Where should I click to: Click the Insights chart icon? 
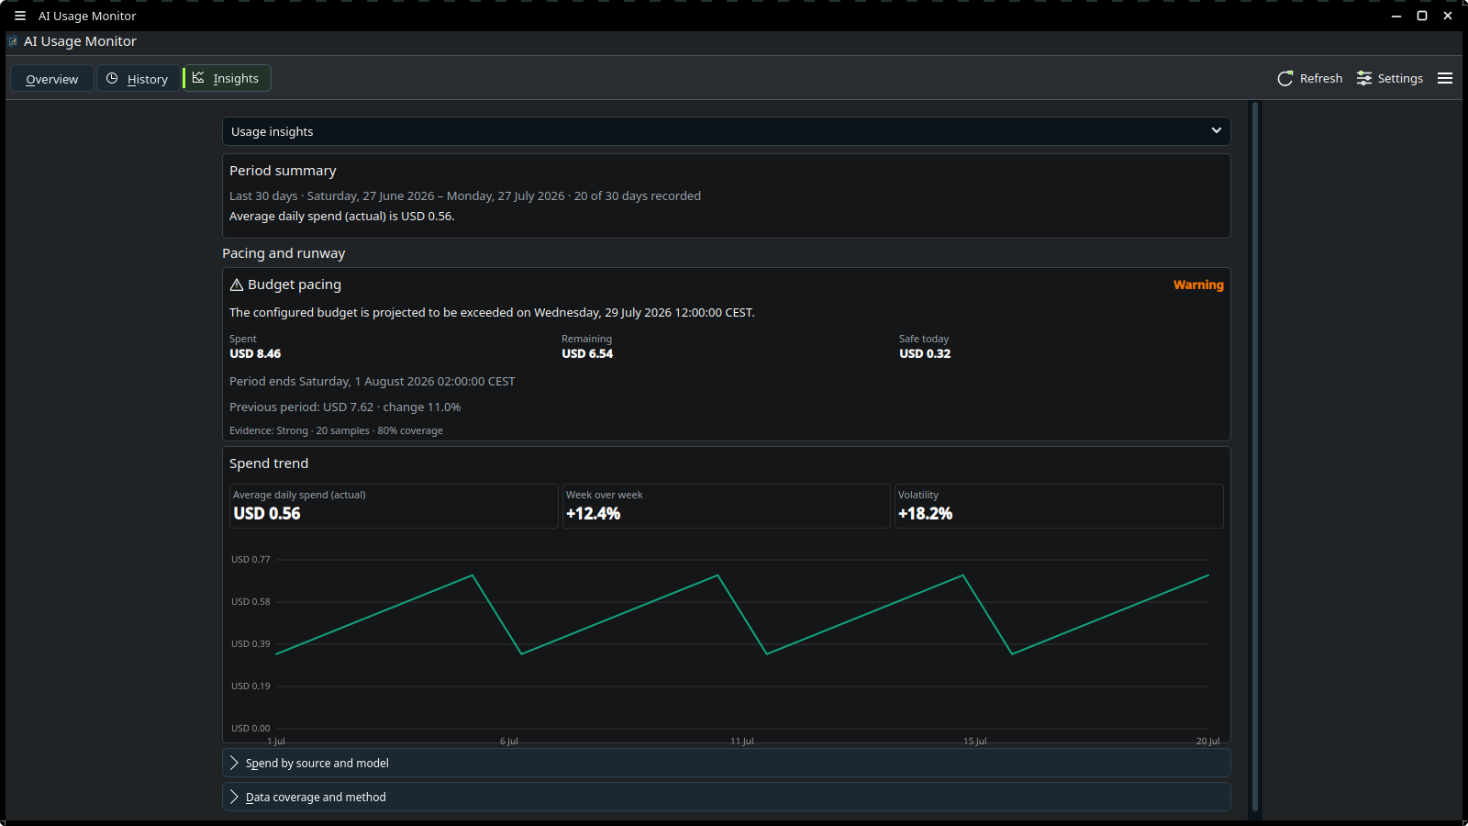[x=198, y=78]
